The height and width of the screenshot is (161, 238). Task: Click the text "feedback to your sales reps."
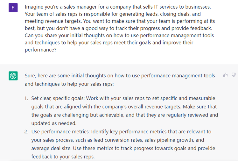click(x=63, y=157)
